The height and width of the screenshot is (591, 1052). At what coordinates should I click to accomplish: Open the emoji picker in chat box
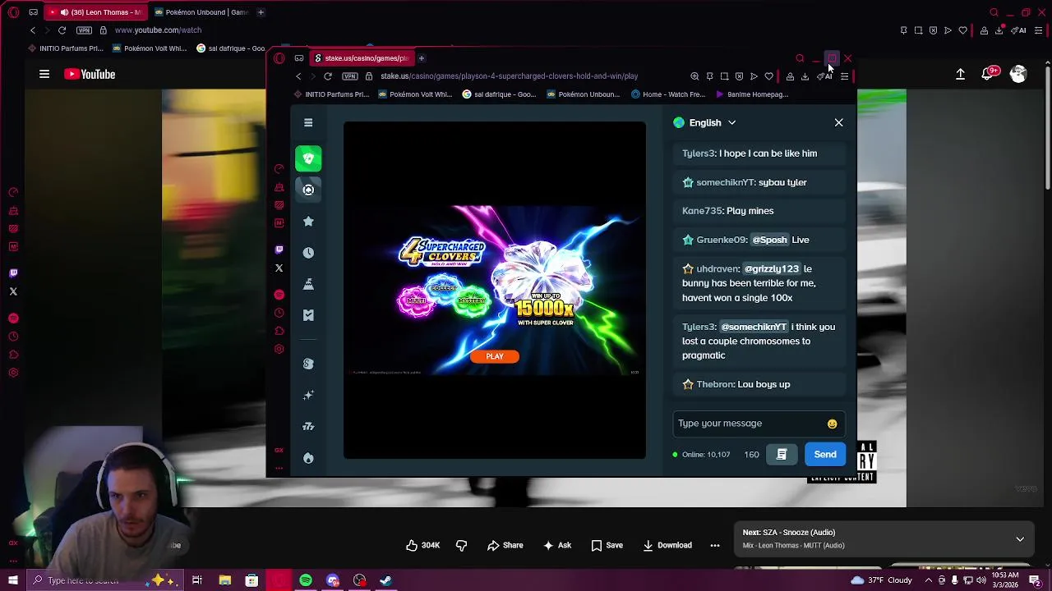coord(832,424)
